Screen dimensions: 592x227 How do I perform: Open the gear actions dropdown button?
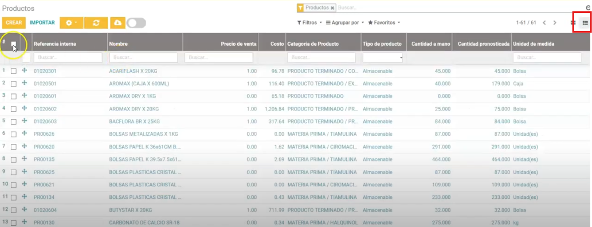[72, 23]
